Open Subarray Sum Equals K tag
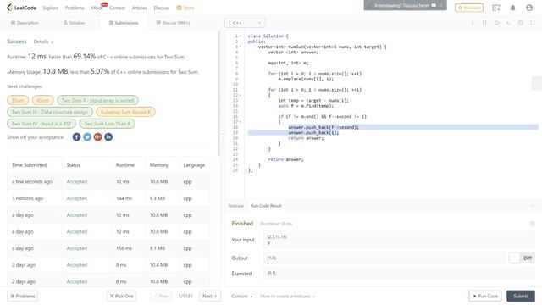This screenshot has height=305, width=542. [126, 112]
